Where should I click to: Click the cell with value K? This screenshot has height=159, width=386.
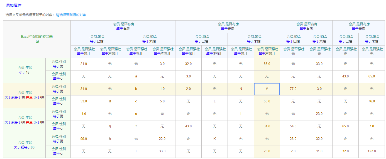coord(214,139)
